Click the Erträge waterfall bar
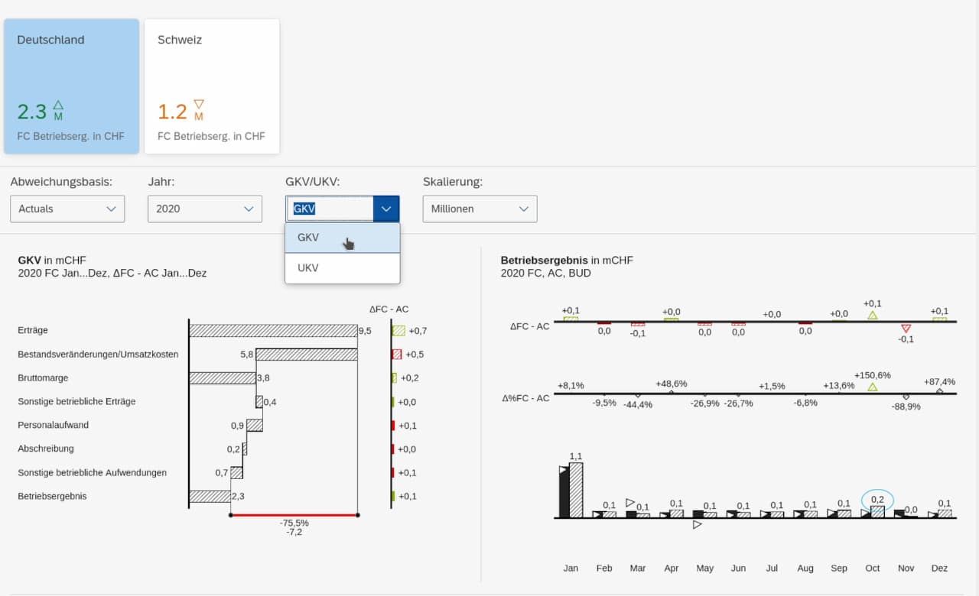 tap(273, 331)
